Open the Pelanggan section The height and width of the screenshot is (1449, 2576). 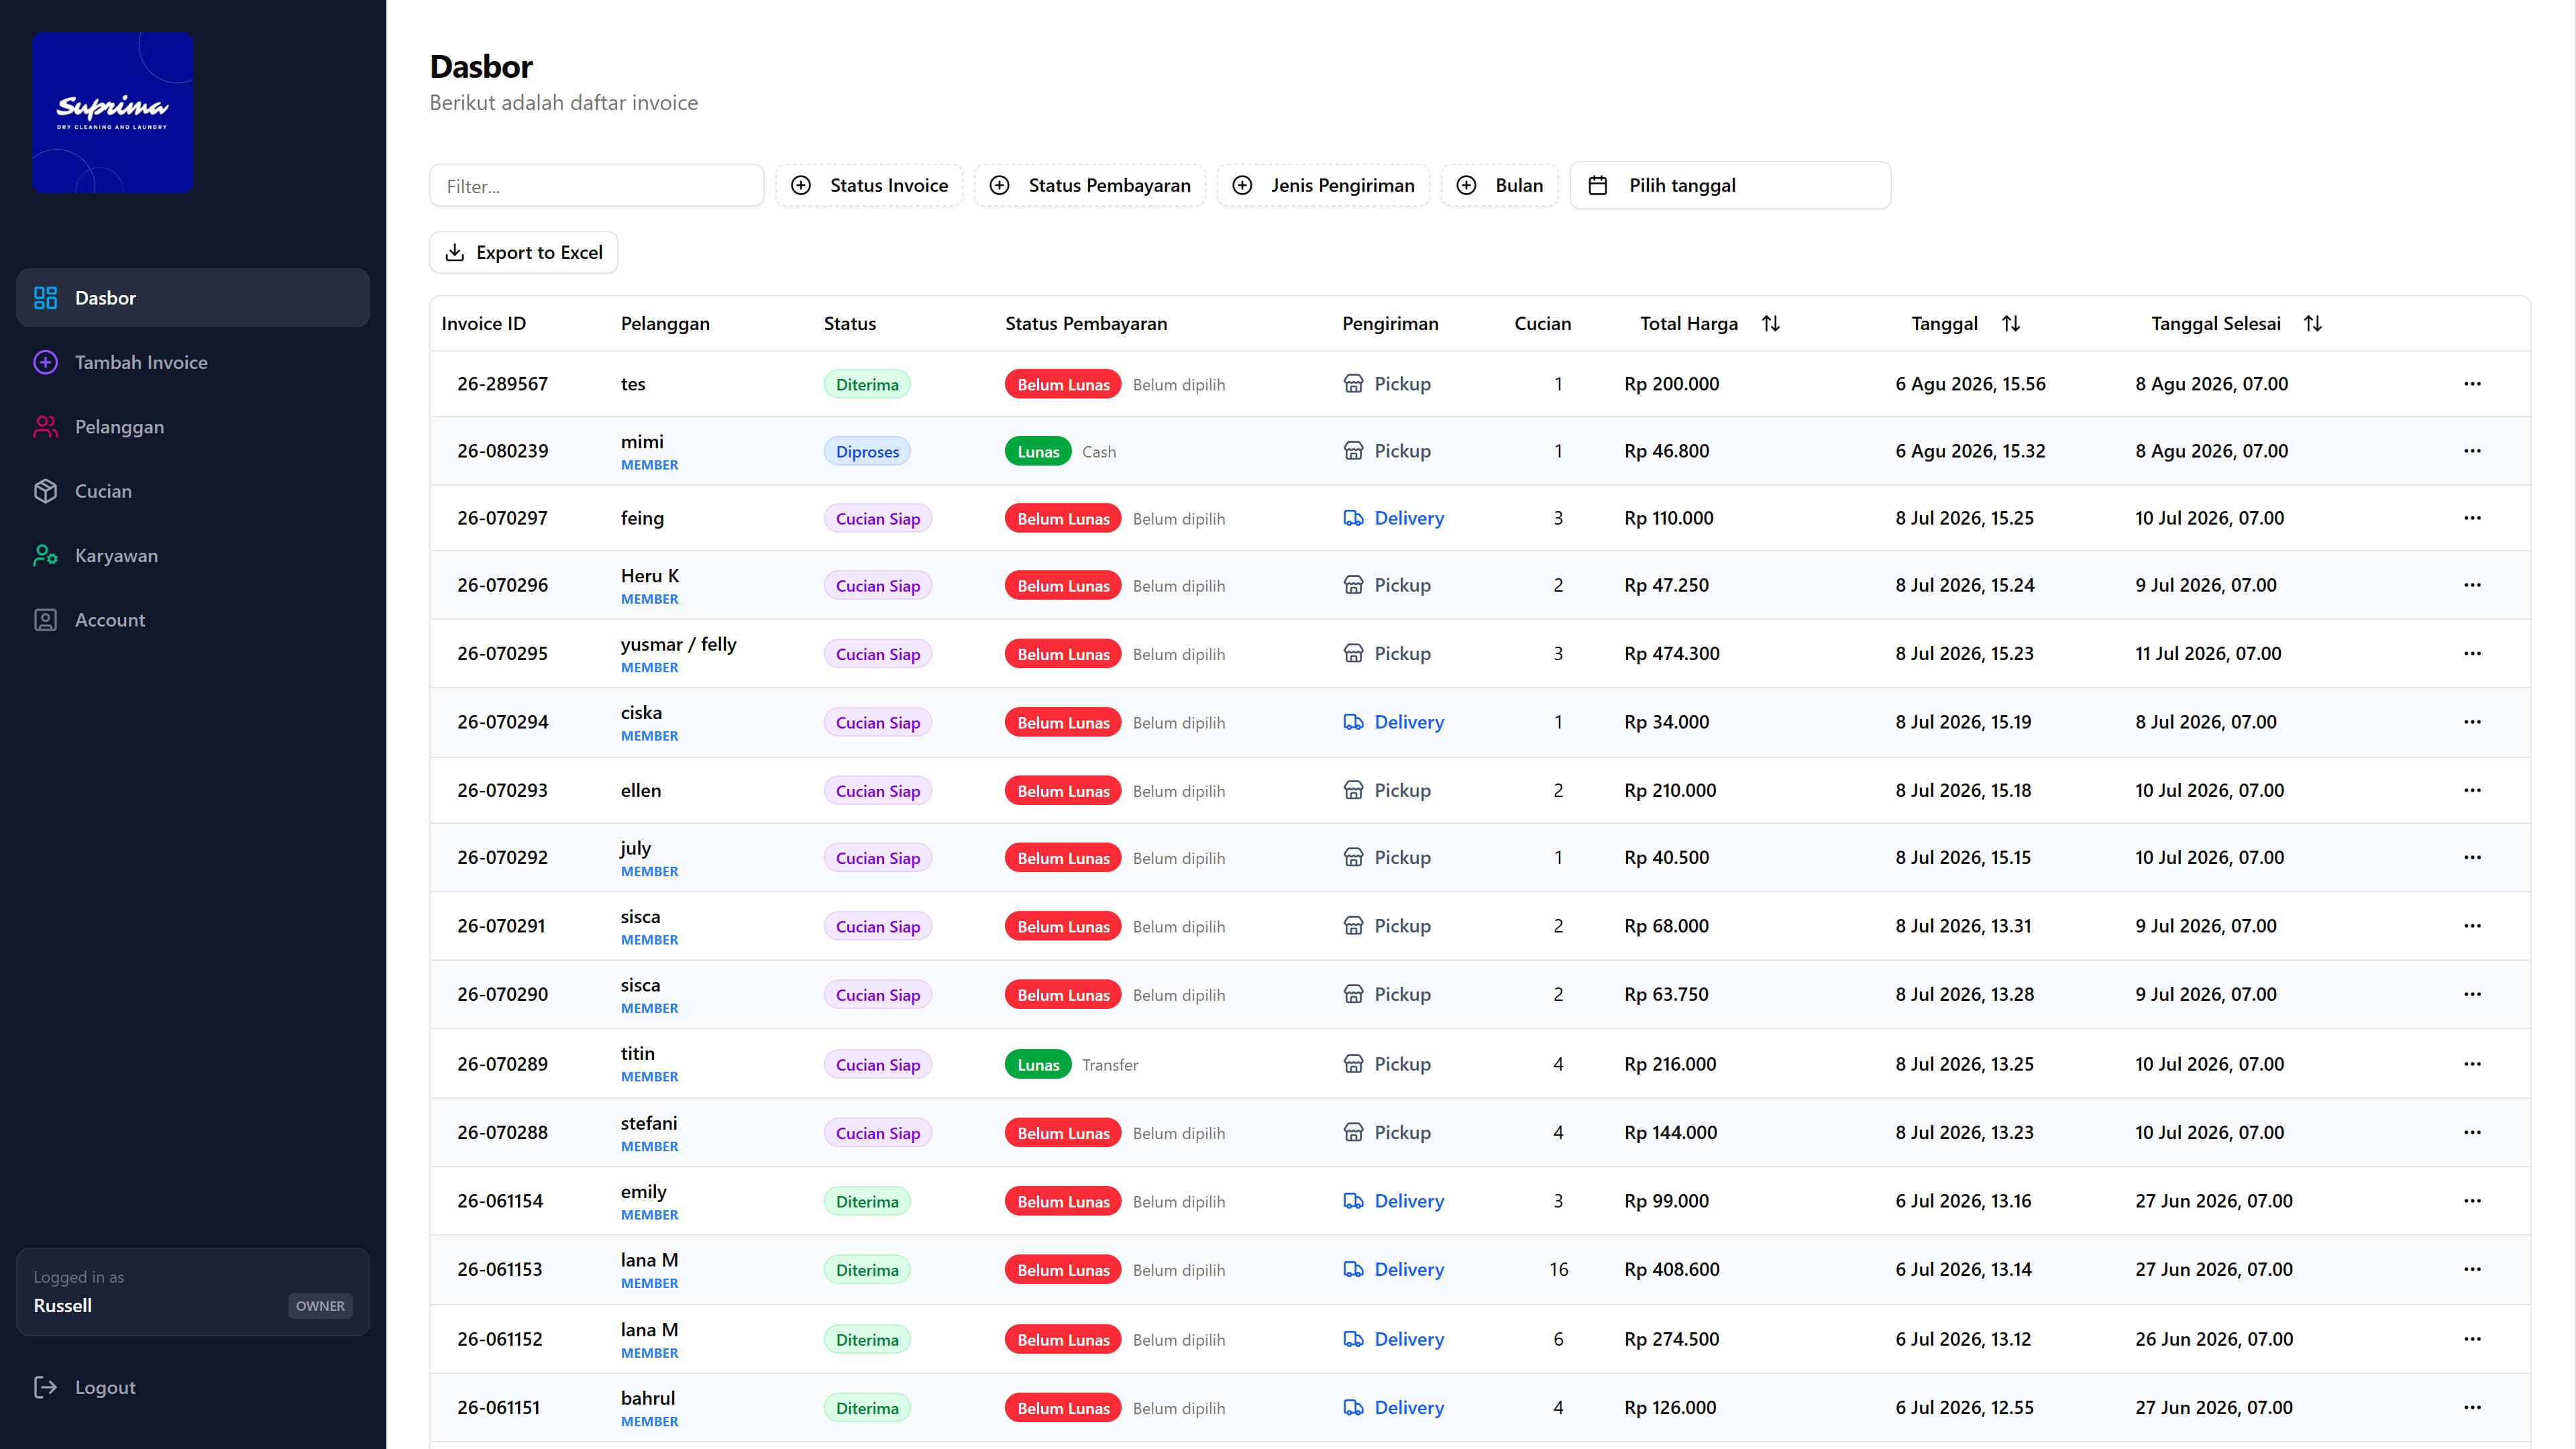coord(193,427)
